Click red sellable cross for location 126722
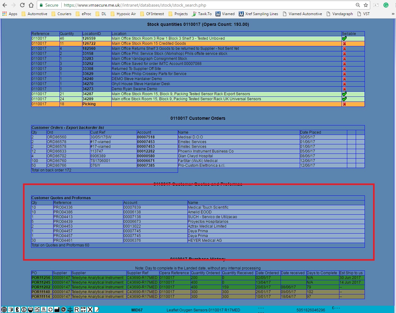396x313 pixels. [344, 43]
